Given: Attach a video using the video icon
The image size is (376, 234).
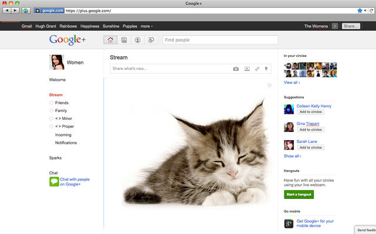Looking at the screenshot, I should 247,69.
